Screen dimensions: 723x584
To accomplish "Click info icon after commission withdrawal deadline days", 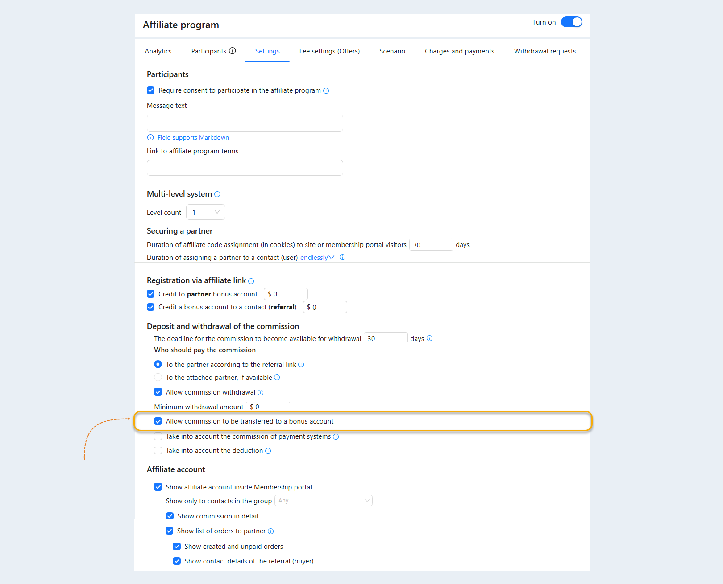I will coord(430,338).
